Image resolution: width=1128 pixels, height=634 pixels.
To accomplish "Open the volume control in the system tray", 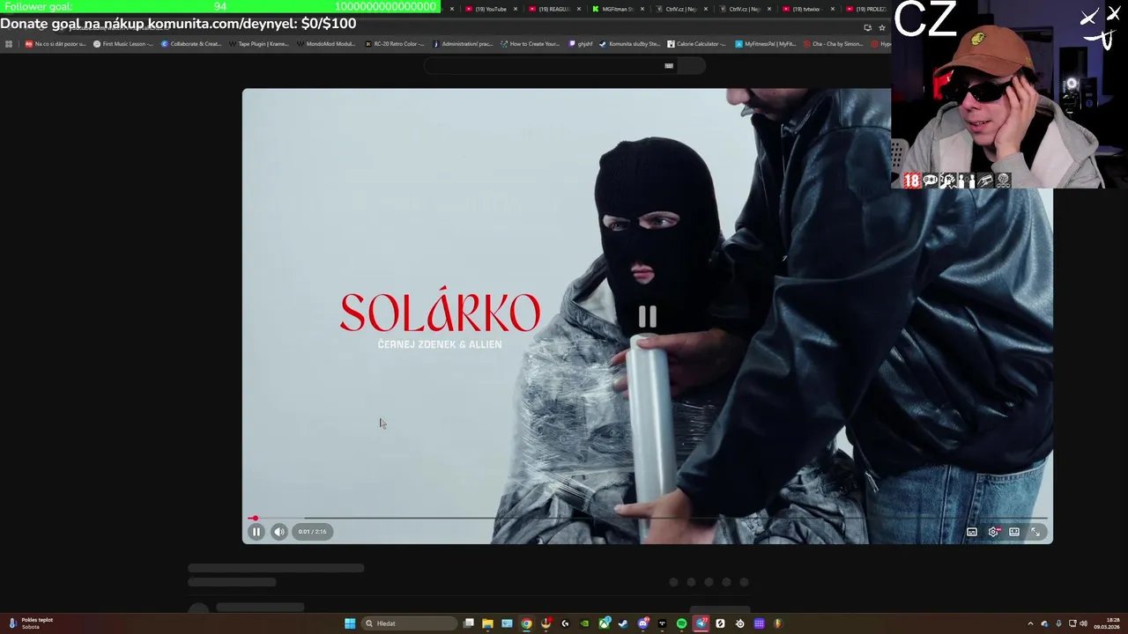I will coord(1083,623).
